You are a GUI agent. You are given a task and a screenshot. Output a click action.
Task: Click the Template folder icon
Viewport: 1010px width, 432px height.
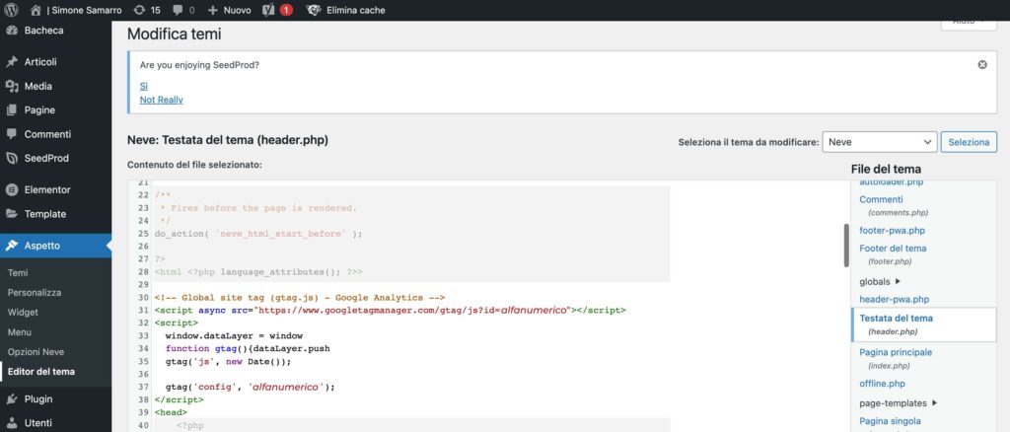pyautogui.click(x=11, y=214)
